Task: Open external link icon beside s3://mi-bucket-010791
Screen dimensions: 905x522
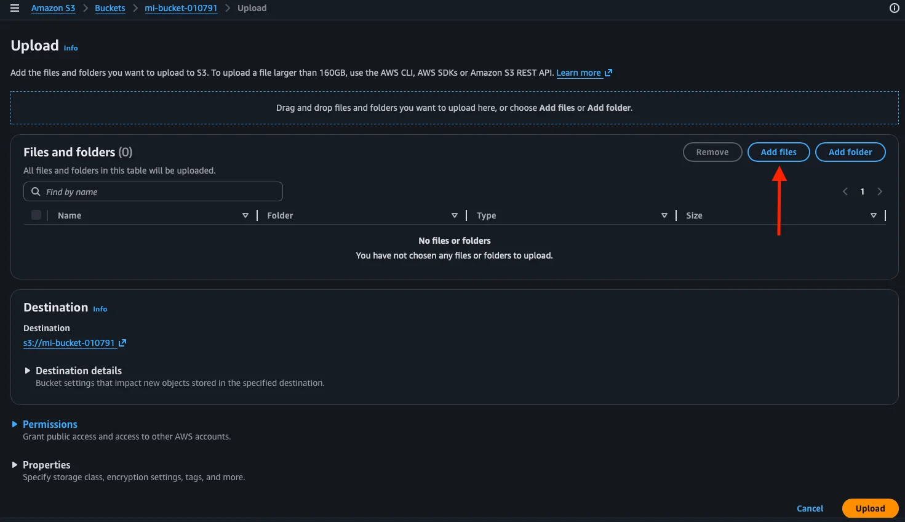Action: click(x=122, y=343)
